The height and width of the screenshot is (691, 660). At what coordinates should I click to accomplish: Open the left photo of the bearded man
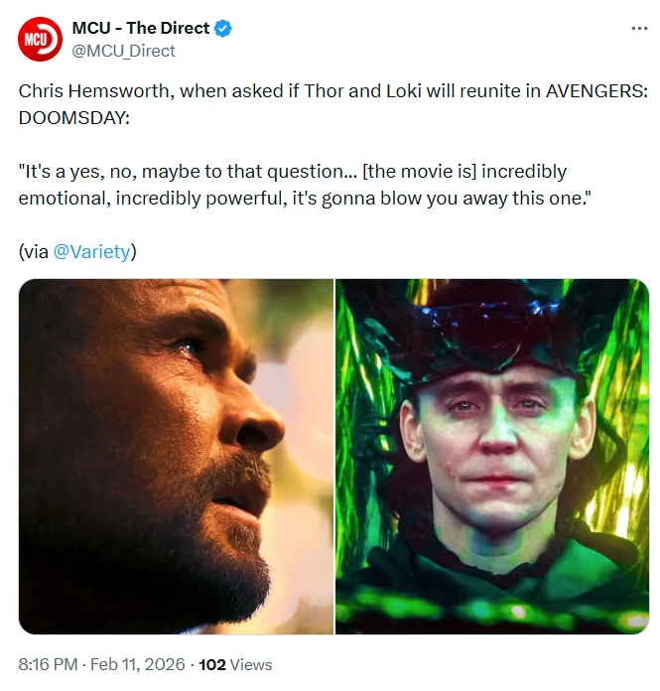[x=176, y=456]
